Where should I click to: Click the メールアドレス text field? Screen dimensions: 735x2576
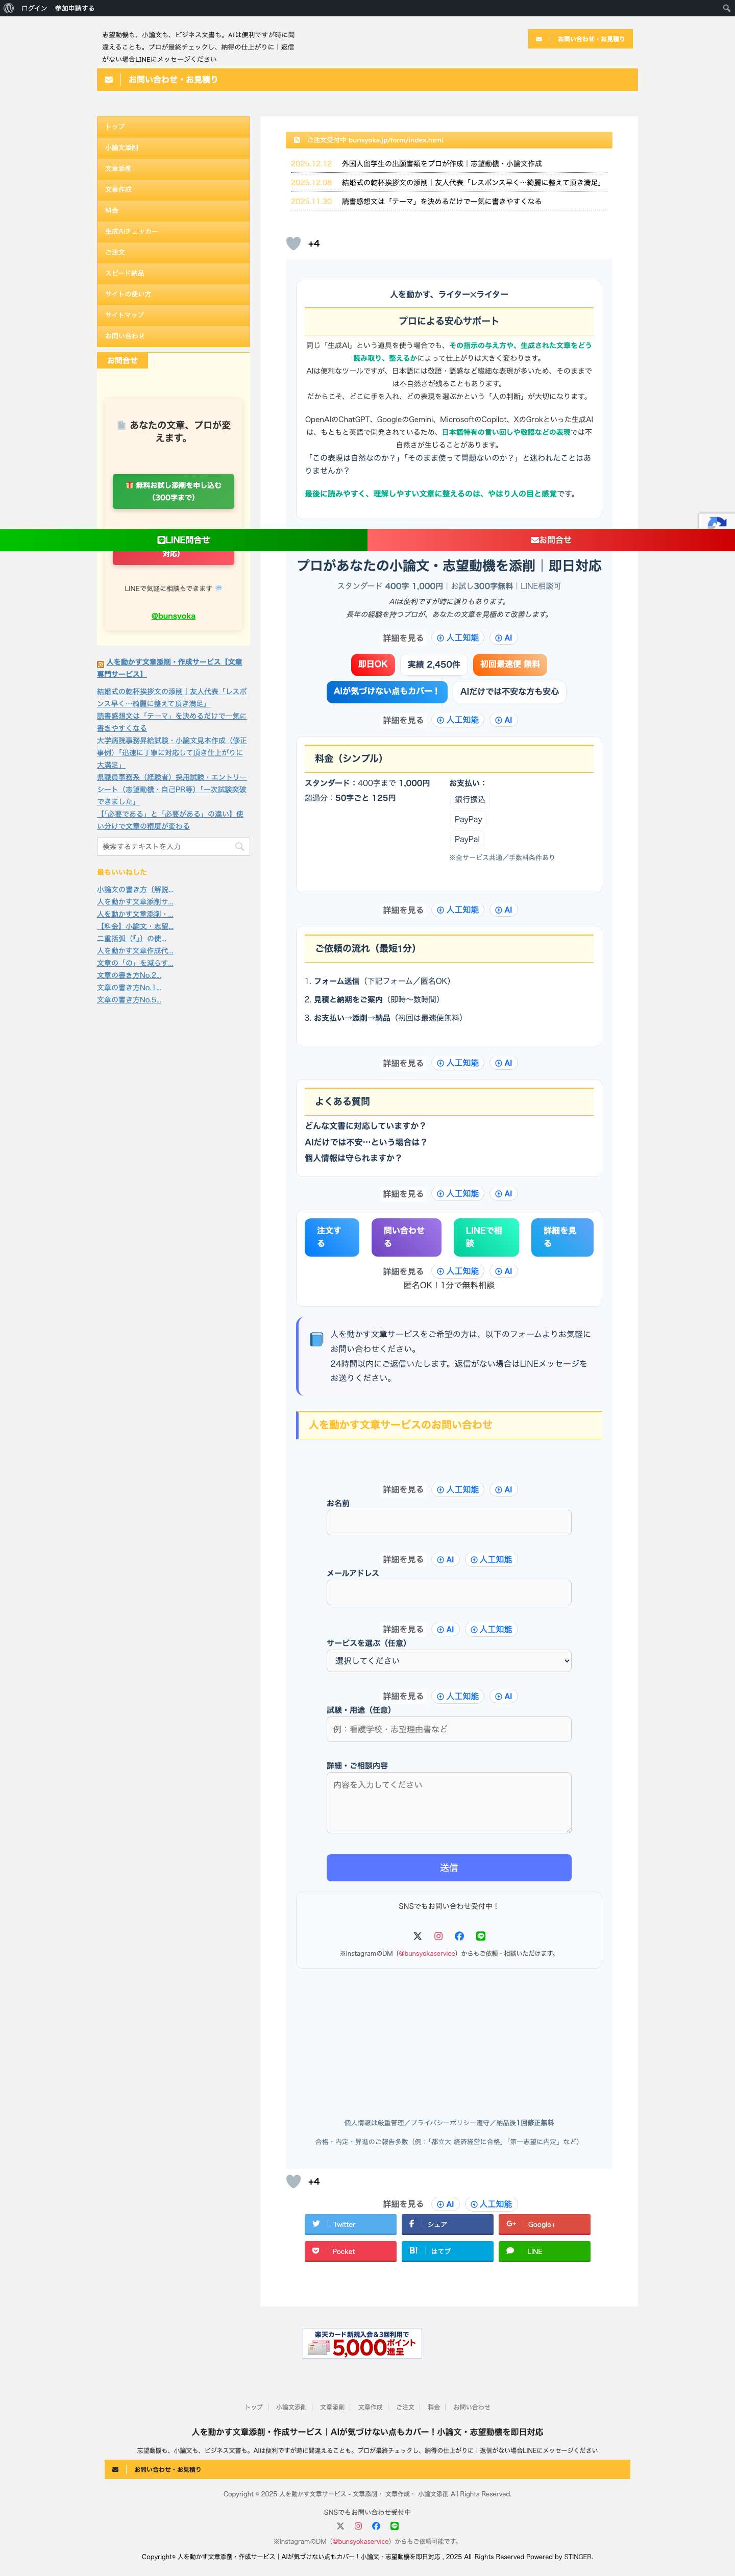tap(449, 1592)
